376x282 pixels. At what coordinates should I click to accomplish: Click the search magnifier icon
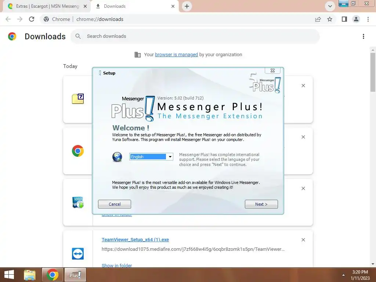78,36
